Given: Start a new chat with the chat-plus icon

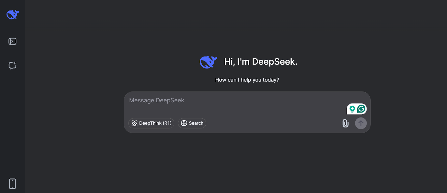Looking at the screenshot, I should click(13, 65).
